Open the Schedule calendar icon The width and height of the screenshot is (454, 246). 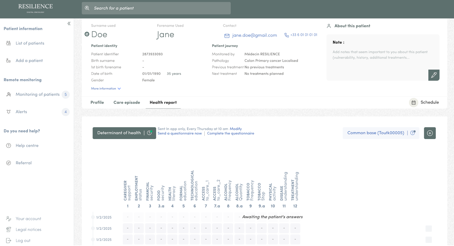tap(413, 102)
